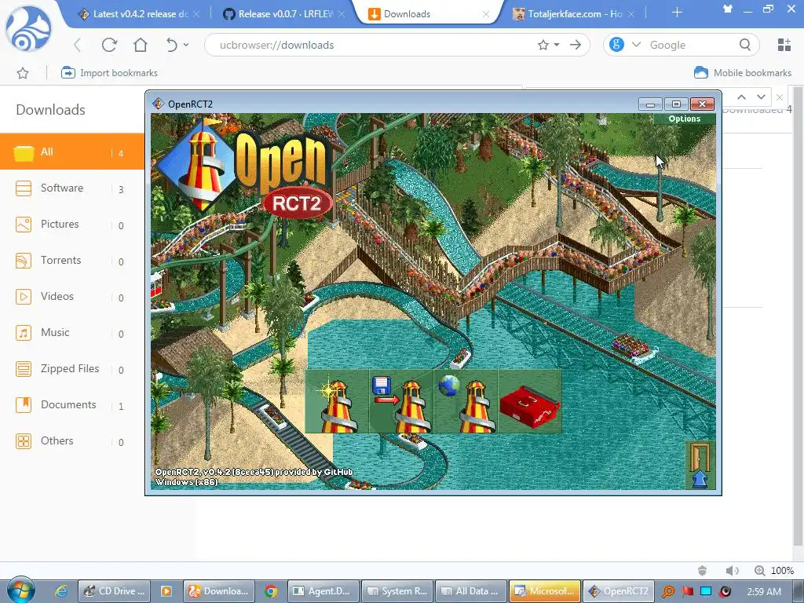Click the shield icon in status bar
The image size is (804, 603).
703,570
